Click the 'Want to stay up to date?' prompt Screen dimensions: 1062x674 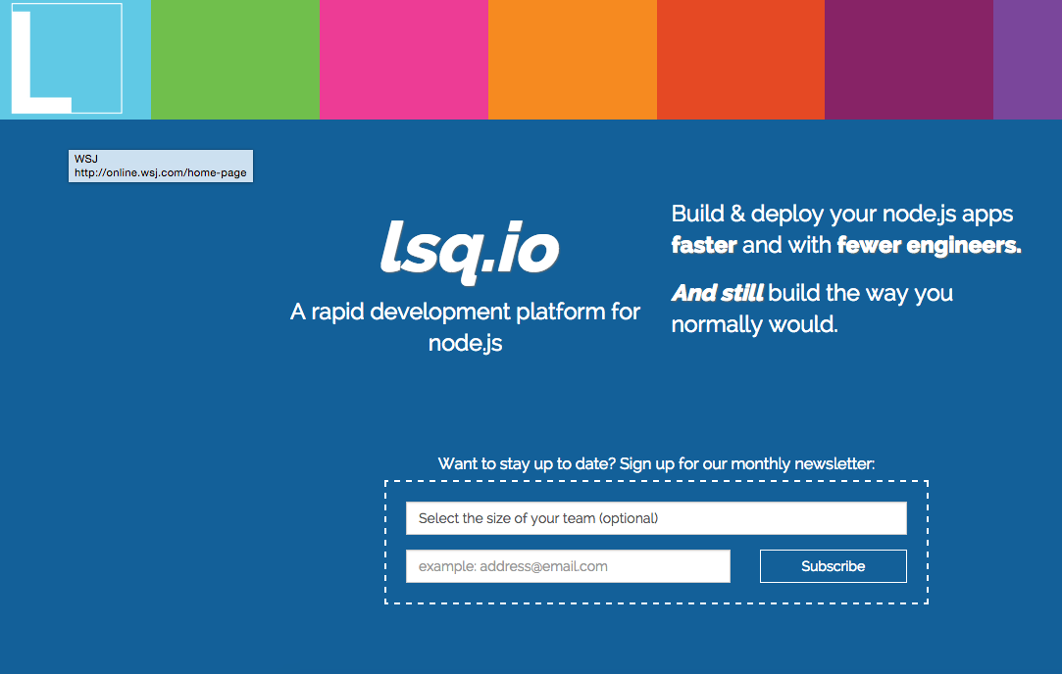click(656, 463)
